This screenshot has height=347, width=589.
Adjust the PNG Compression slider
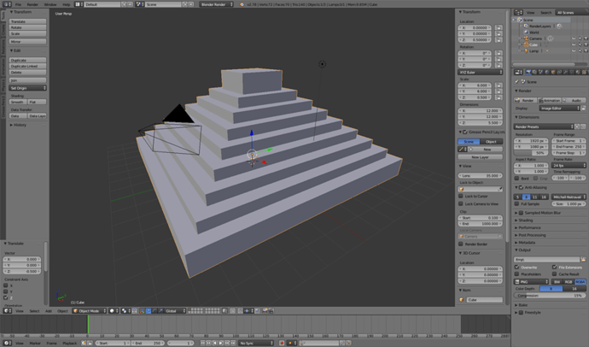click(550, 296)
